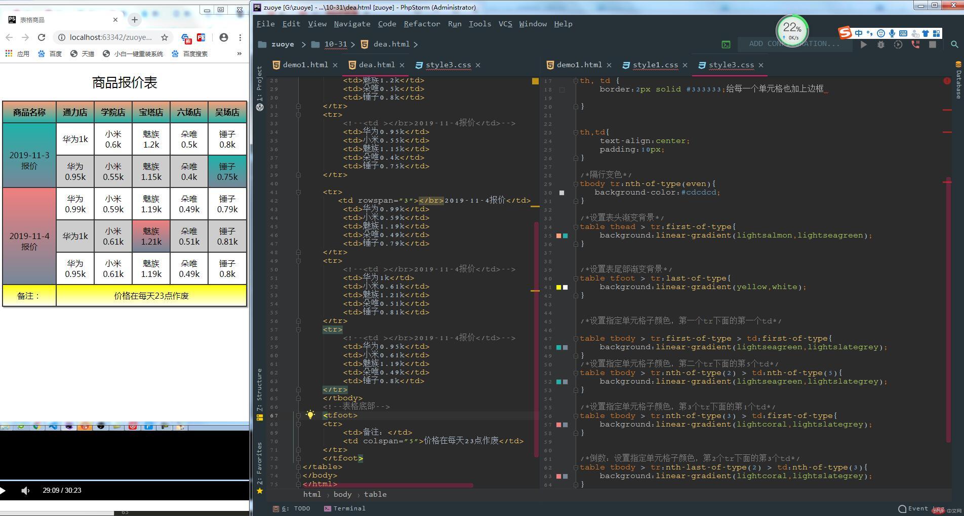This screenshot has height=516, width=964.
Task: Click lightcoral gutter color swatch line 57
Action: [x=559, y=425]
